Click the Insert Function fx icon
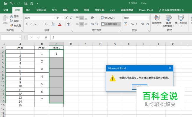This screenshot has width=192, height=117. (46, 37)
